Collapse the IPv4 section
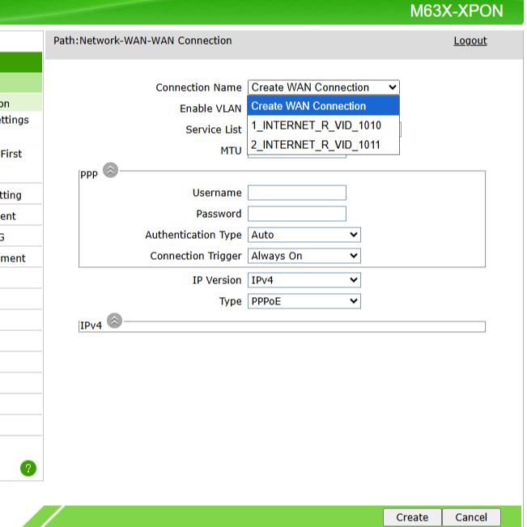Viewport: 527px width, 527px height. coord(114,321)
